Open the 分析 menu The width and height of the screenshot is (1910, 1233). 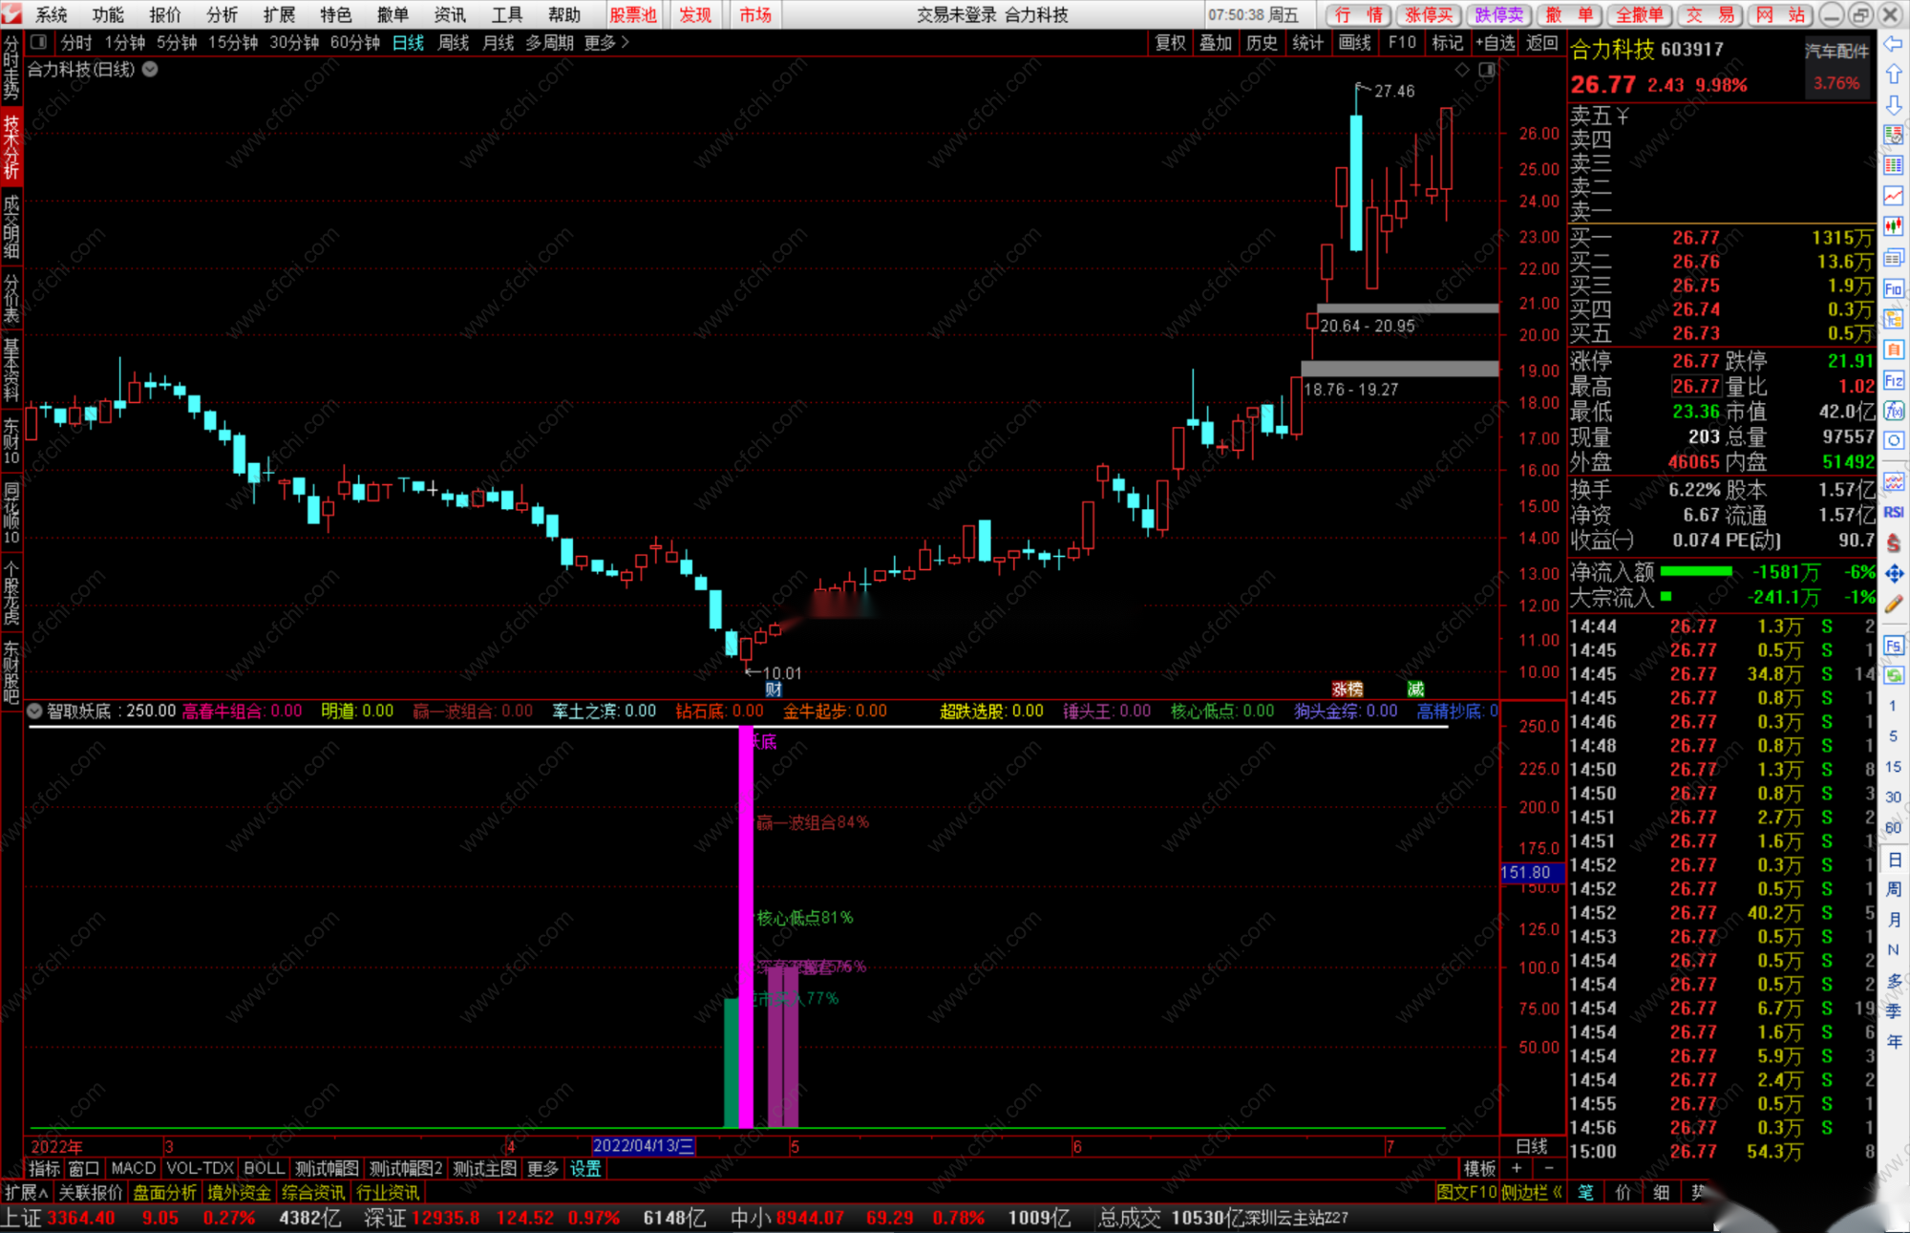(222, 14)
